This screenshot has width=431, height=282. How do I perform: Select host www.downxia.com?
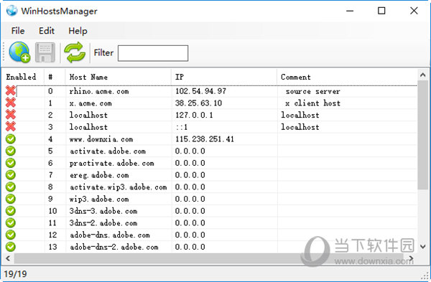[x=101, y=139]
